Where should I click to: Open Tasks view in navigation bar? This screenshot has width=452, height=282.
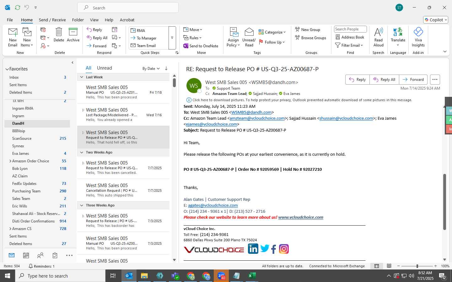[55, 255]
